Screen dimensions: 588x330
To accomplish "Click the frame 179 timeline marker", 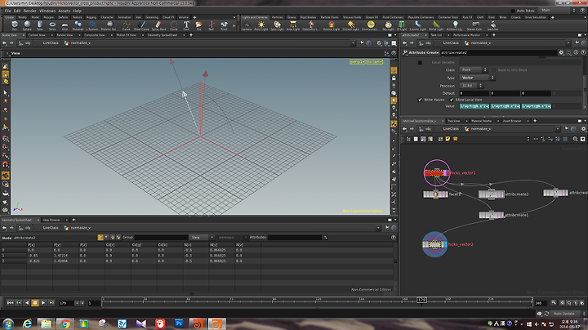I will point(421,300).
